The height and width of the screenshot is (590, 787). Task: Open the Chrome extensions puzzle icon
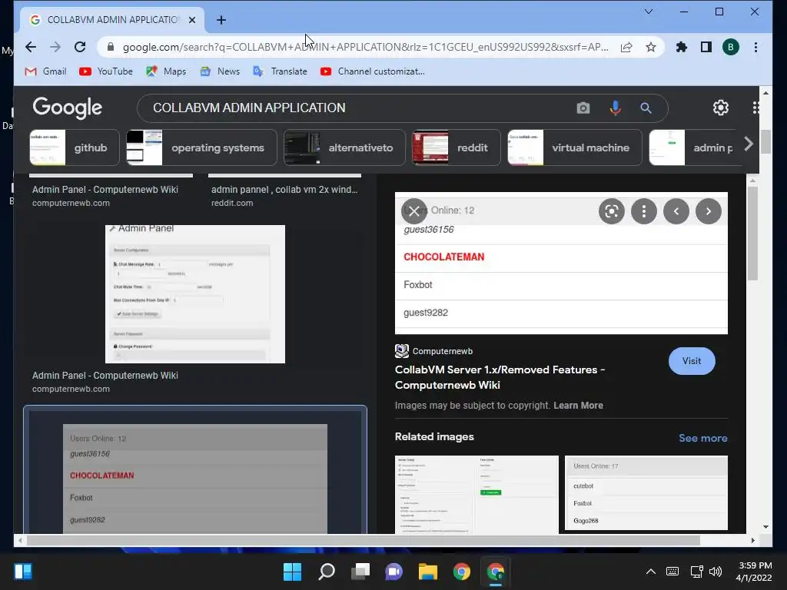point(681,47)
